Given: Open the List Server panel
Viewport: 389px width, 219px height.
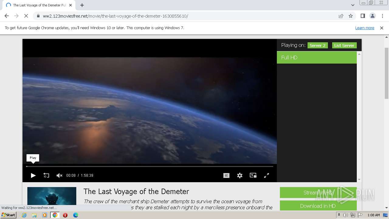Looking at the screenshot, I should pos(344,45).
